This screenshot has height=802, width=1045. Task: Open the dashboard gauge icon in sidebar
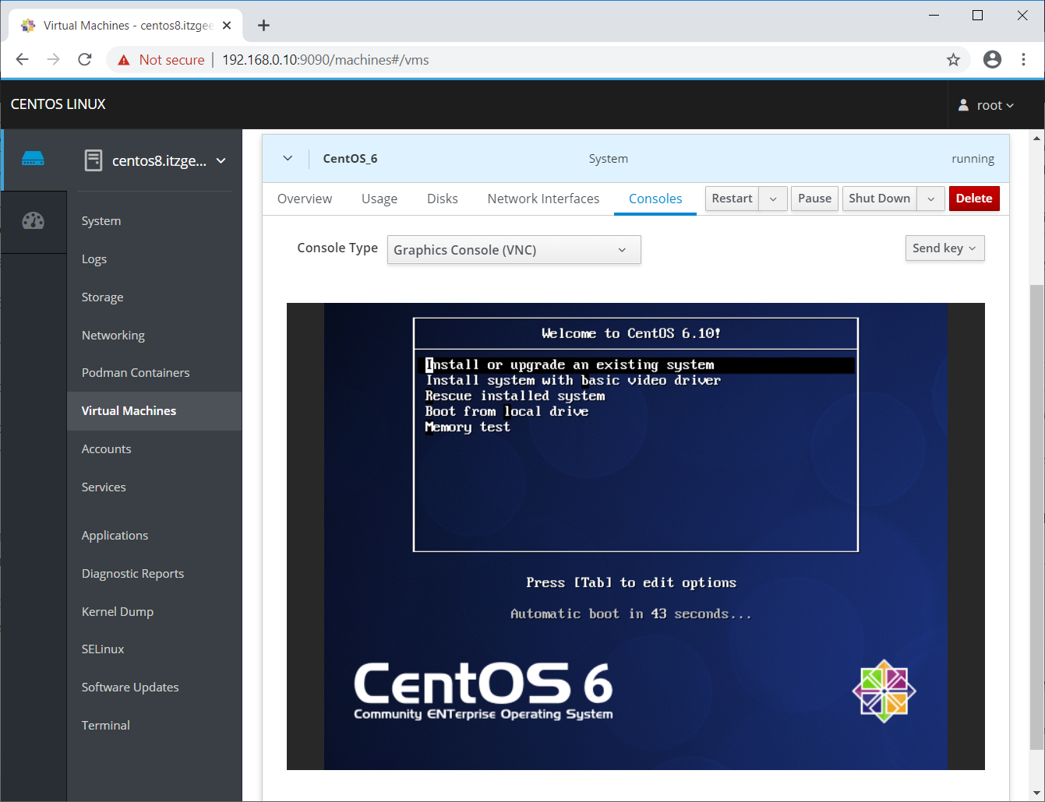coord(33,221)
